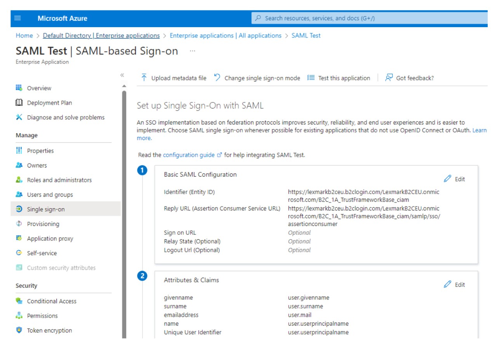Screen dimensions: 497x348
Task: Go to Home breadcrumb link
Action: click(24, 35)
